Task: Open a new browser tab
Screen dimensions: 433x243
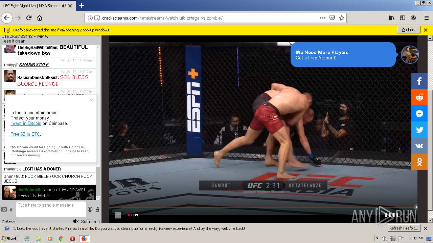Action: (x=82, y=5)
